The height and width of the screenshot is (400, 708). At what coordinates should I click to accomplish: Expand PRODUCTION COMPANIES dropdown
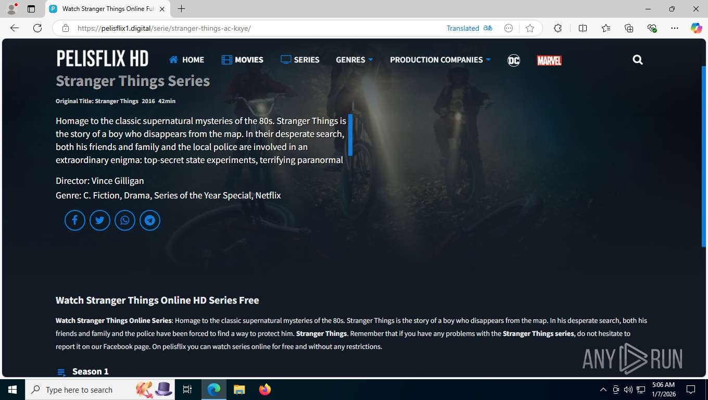tap(440, 60)
